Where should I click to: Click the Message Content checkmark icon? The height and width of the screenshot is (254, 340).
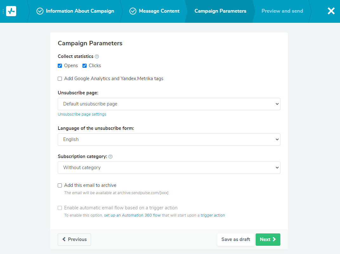pos(133,11)
